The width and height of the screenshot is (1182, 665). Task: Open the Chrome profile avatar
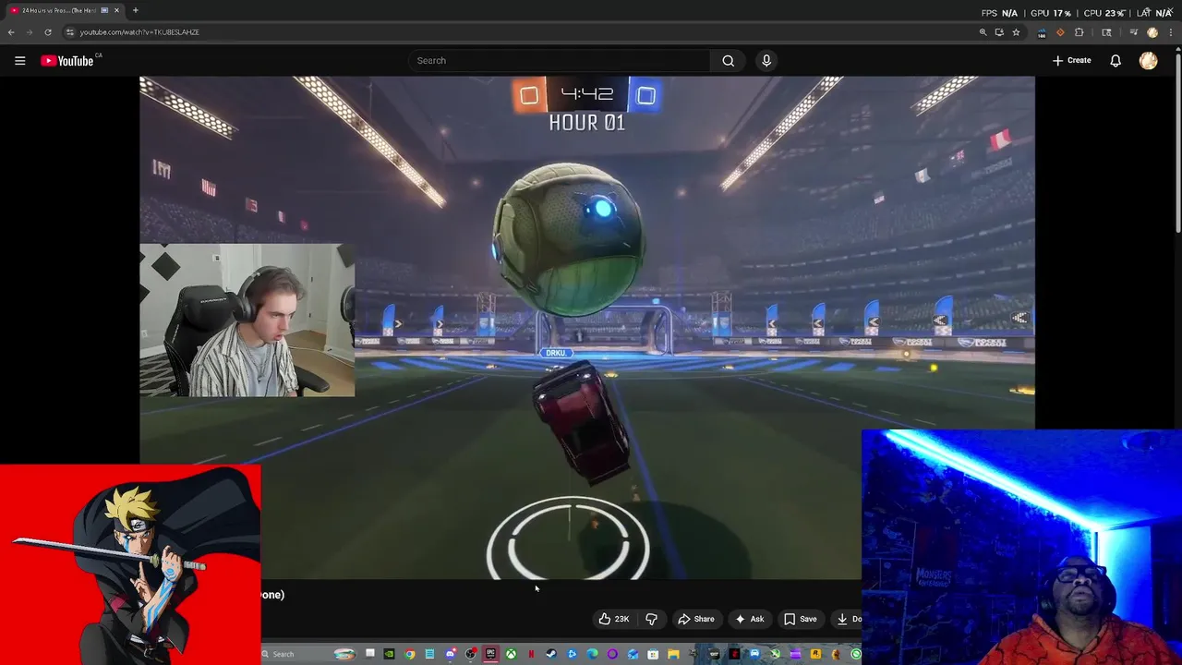tap(1152, 32)
